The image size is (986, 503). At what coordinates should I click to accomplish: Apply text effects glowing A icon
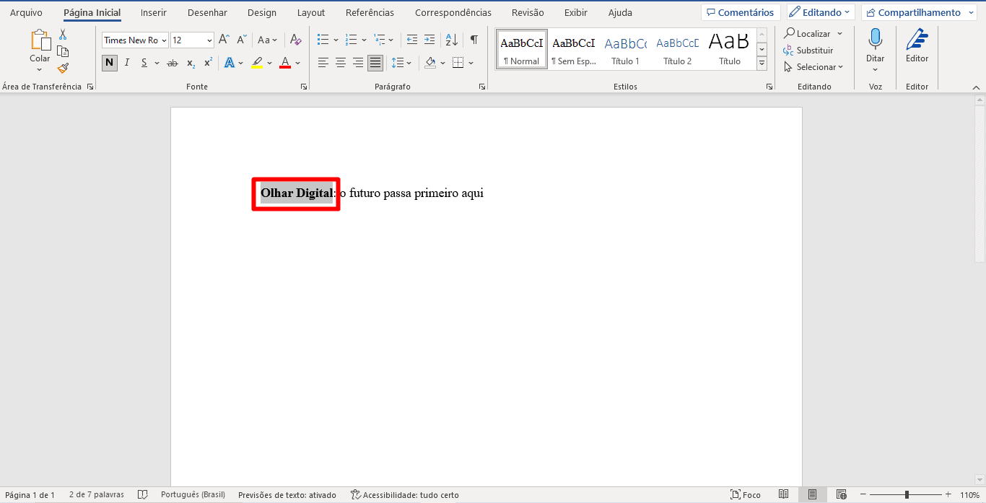tap(230, 63)
